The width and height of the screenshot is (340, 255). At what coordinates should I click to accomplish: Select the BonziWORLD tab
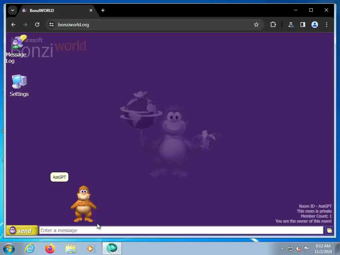(57, 10)
